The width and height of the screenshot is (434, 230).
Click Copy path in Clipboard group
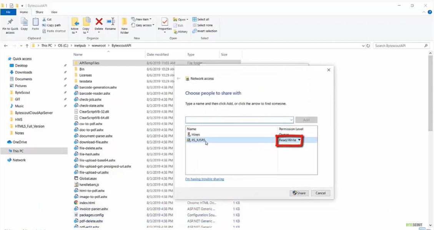52,25
